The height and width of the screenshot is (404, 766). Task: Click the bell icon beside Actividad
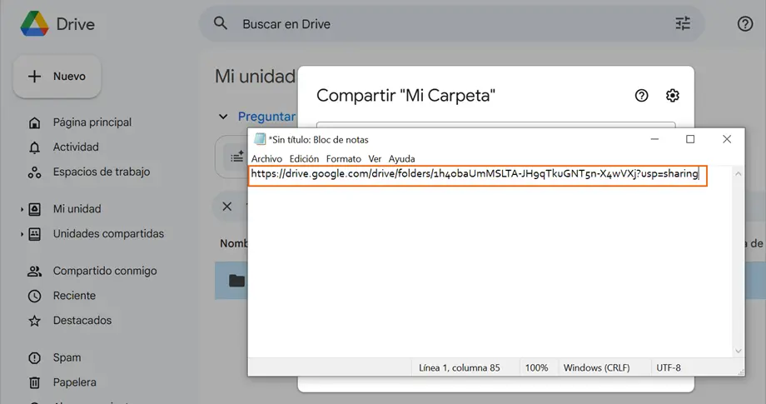34,147
